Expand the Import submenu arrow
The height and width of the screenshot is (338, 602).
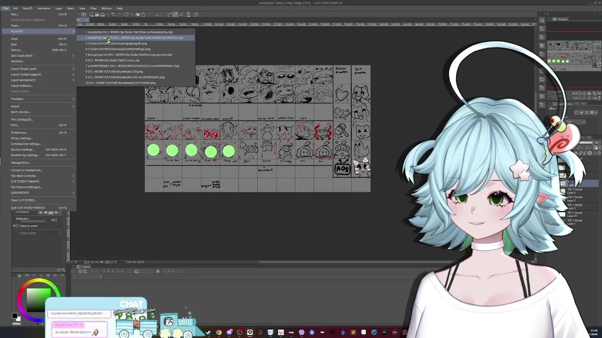click(73, 106)
